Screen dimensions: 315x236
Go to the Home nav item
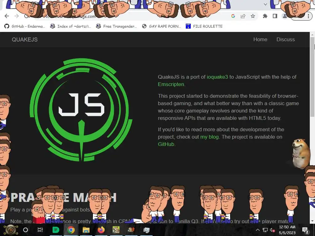pos(260,39)
